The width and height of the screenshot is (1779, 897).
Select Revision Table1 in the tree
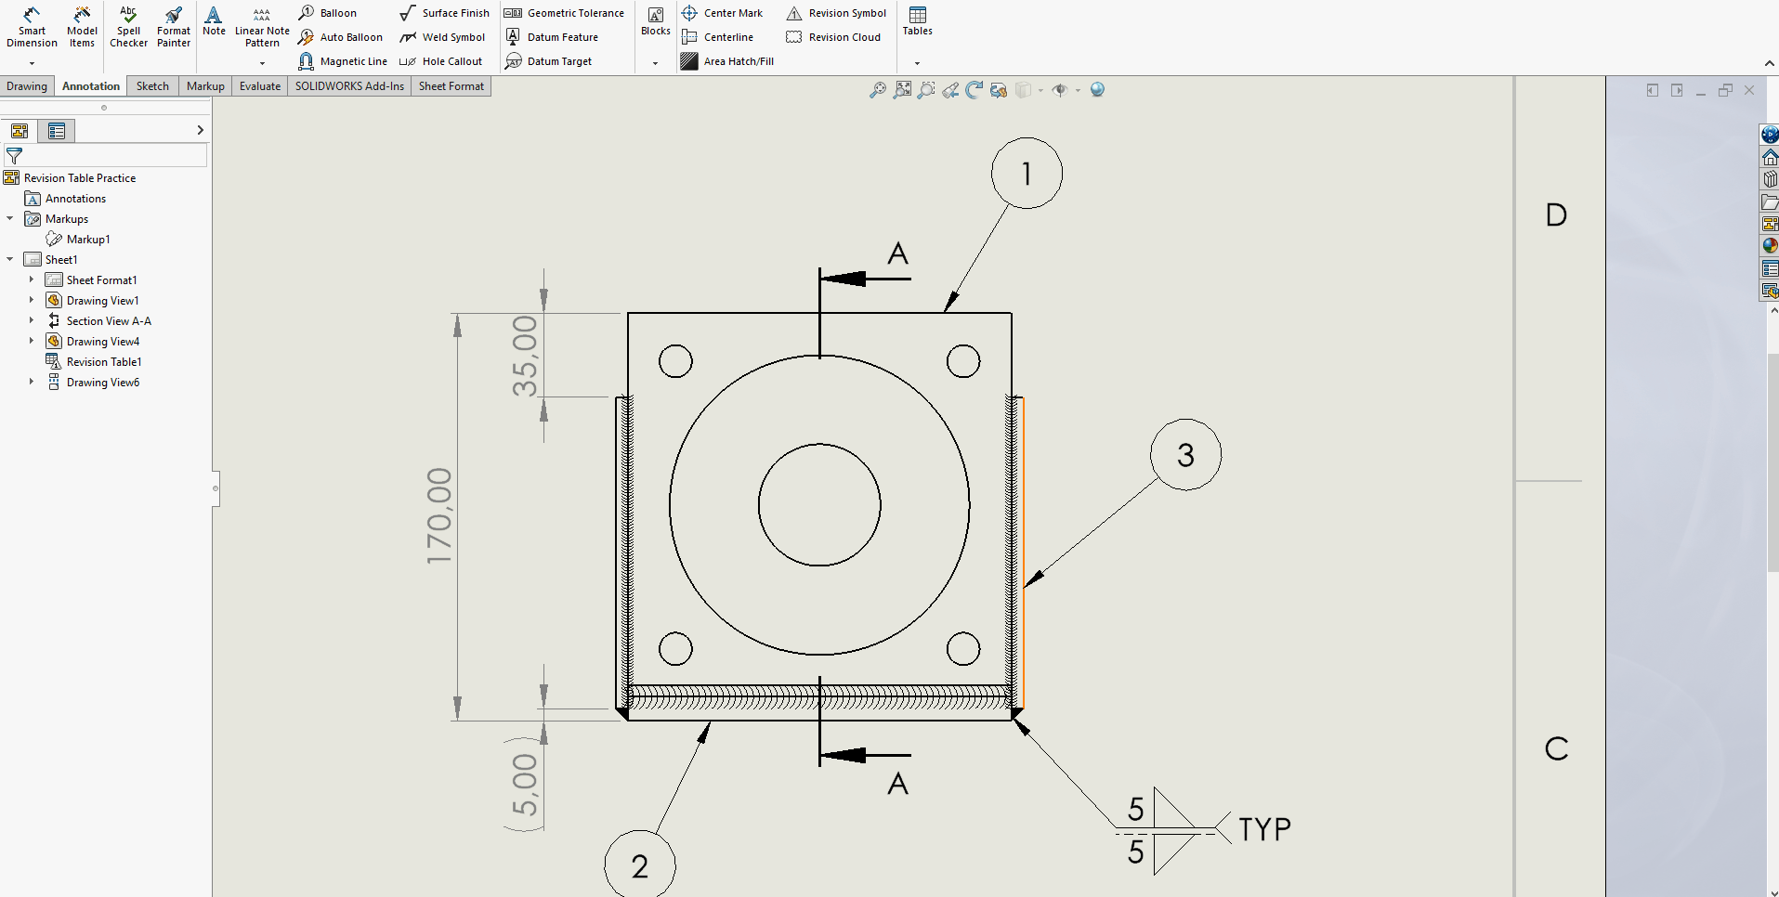[x=103, y=362]
